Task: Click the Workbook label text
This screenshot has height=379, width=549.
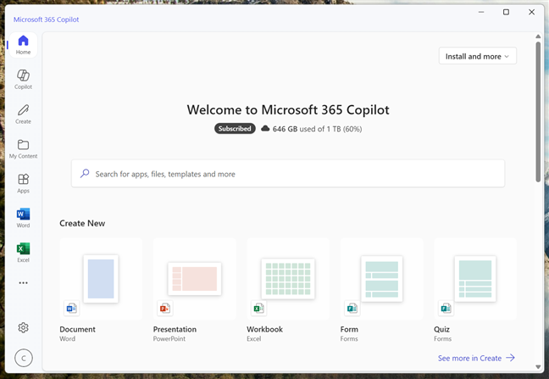Action: tap(264, 329)
